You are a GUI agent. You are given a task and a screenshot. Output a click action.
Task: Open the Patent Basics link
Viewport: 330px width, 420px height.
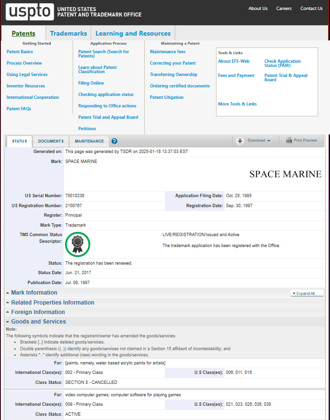(x=20, y=52)
